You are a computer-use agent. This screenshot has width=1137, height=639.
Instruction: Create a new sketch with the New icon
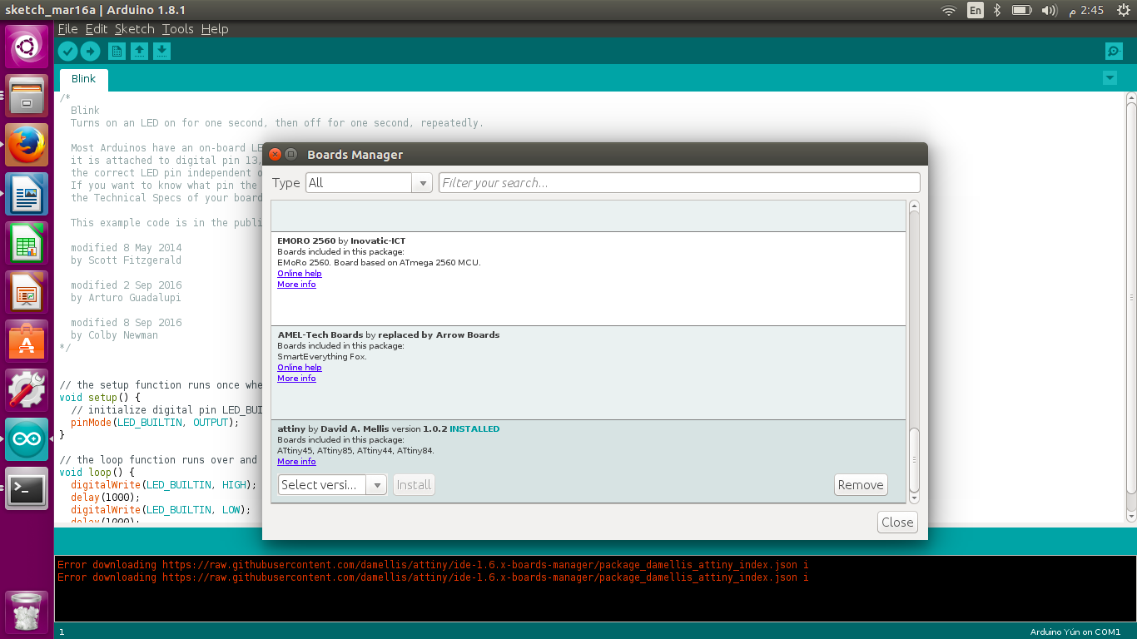click(x=117, y=52)
